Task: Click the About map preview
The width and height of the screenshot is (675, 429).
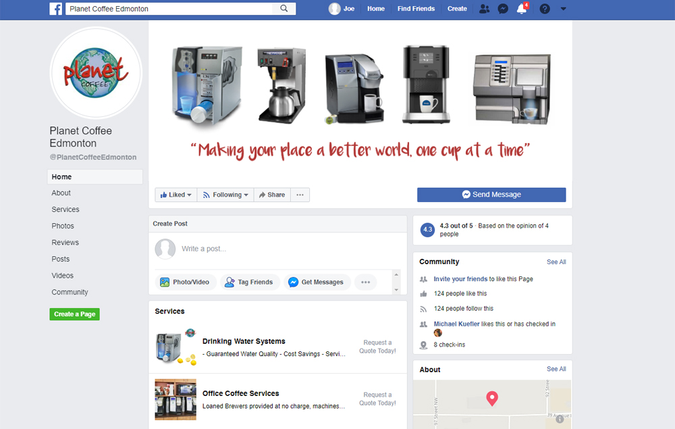Action: click(492, 404)
